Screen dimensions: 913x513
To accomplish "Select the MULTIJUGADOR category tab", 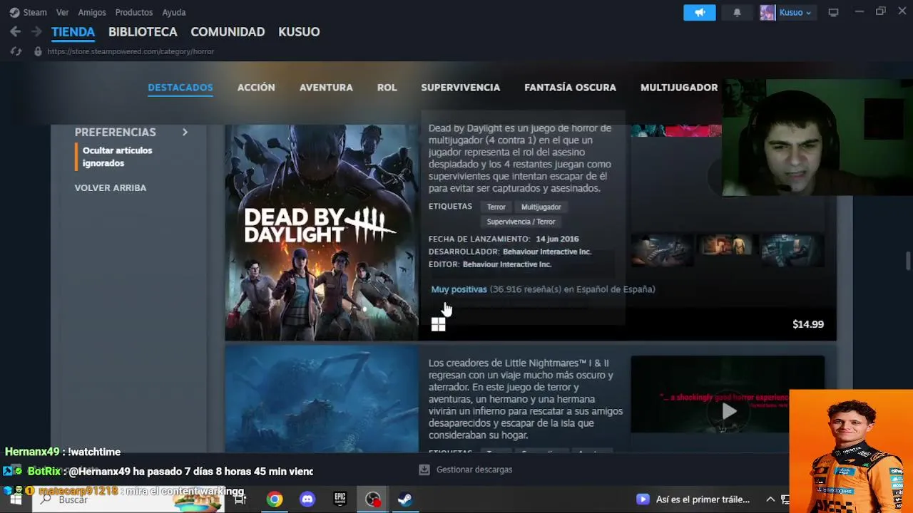I will (x=679, y=88).
